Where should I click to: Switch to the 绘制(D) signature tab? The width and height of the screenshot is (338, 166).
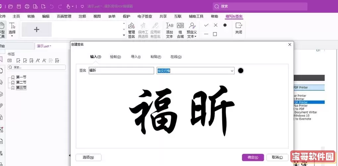(x=115, y=57)
